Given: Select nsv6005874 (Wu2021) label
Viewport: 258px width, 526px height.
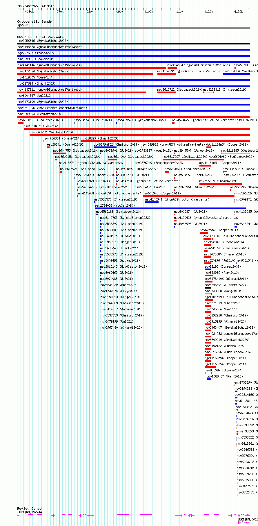Looking at the screenshot, I should pyautogui.click(x=190, y=212).
